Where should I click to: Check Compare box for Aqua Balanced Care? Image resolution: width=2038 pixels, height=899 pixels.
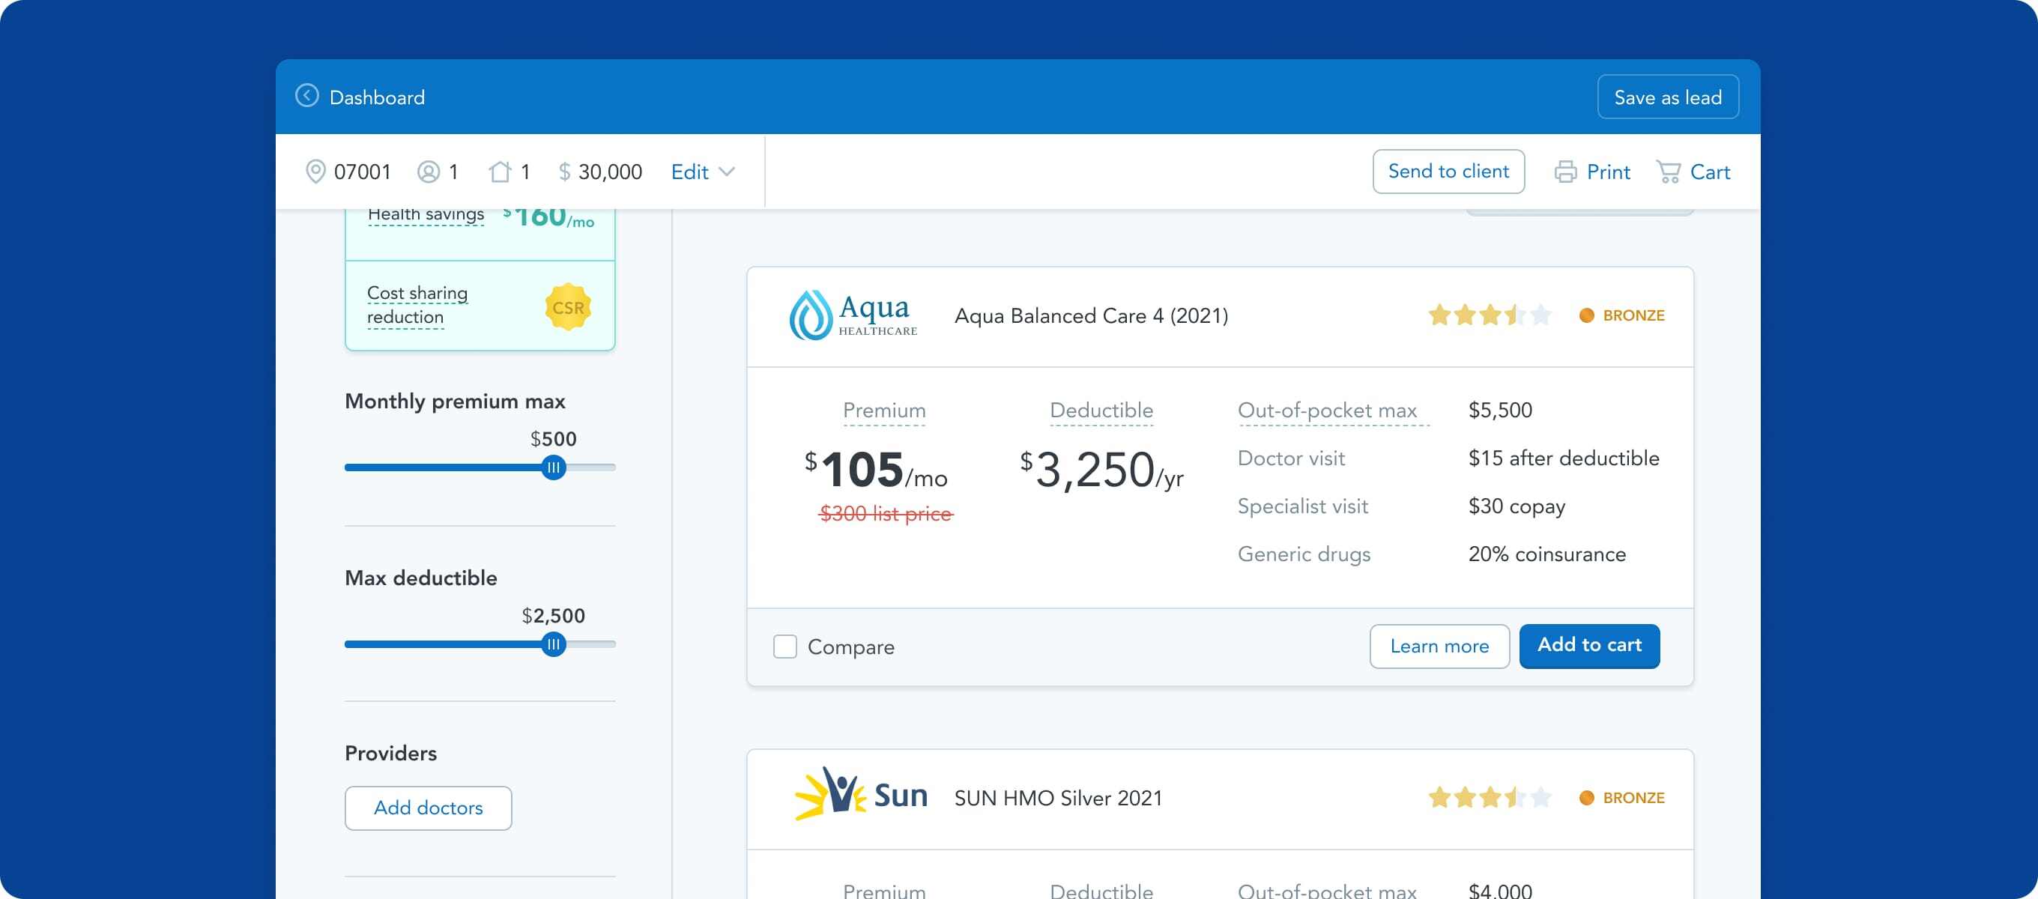784,647
